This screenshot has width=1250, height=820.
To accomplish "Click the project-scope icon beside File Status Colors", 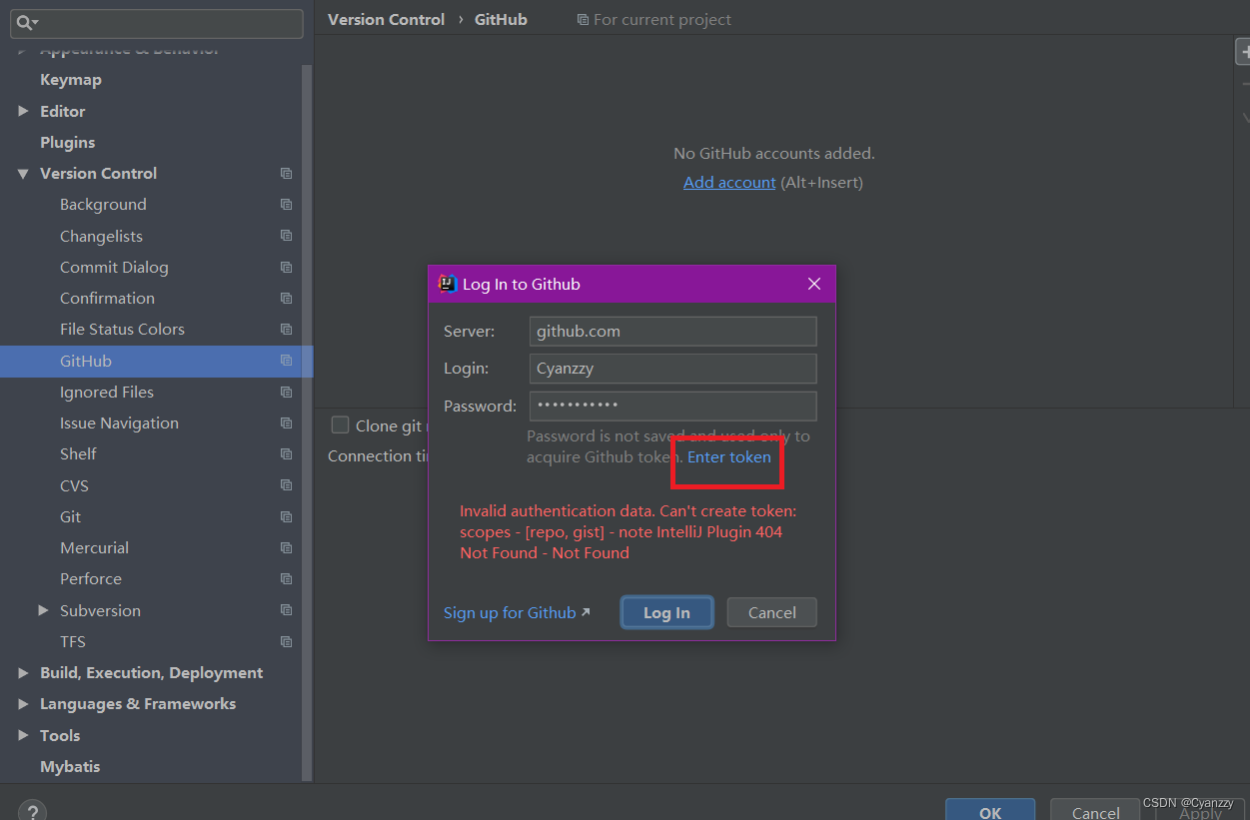I will point(286,330).
